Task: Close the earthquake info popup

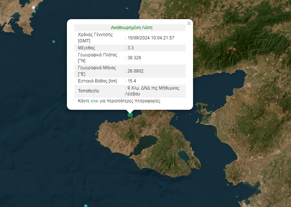Action: click(x=189, y=24)
